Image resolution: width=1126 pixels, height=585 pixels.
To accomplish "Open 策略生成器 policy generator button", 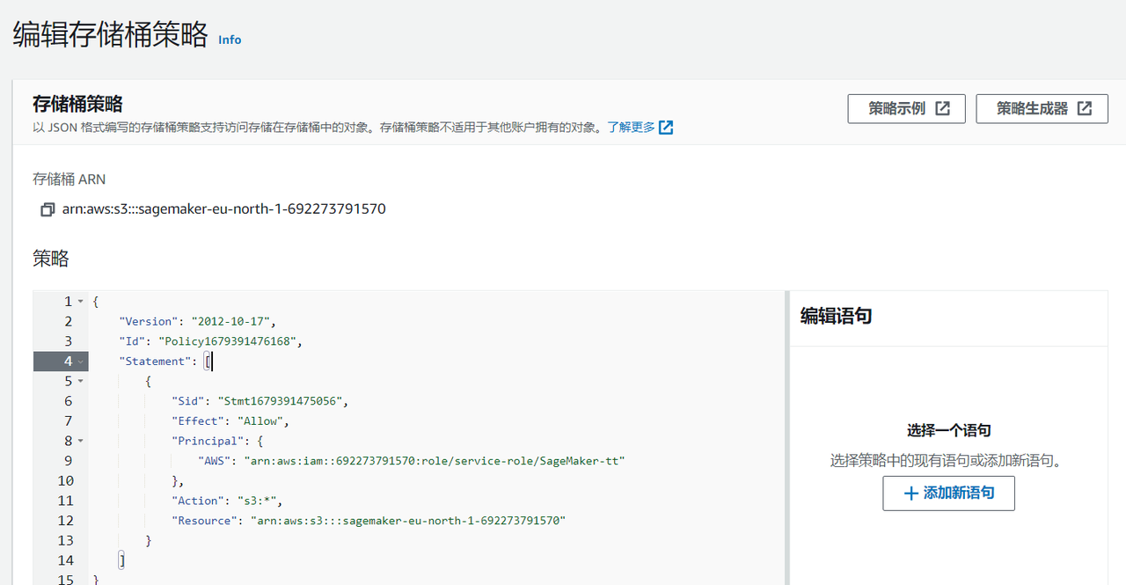I will (1042, 108).
